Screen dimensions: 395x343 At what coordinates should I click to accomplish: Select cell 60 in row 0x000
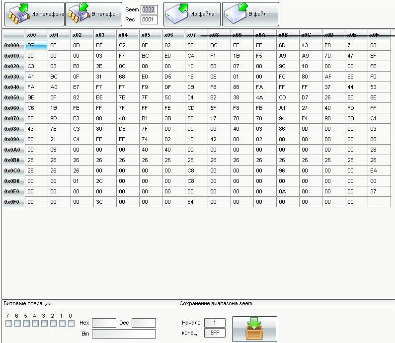tap(379, 46)
